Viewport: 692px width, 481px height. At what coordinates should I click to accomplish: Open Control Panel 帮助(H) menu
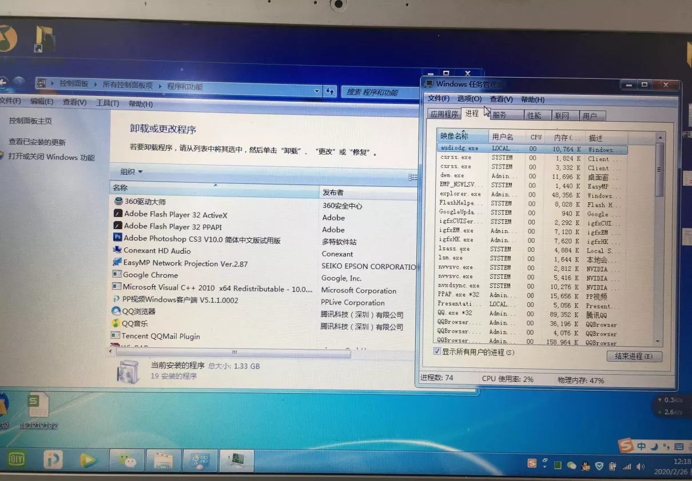coord(141,104)
